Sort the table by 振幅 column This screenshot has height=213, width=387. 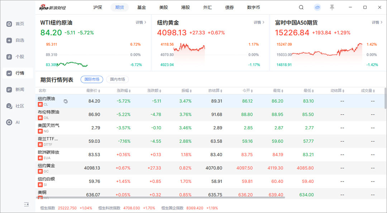(x=187, y=91)
